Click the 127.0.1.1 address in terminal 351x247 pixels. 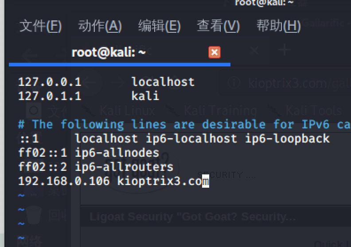(x=50, y=96)
